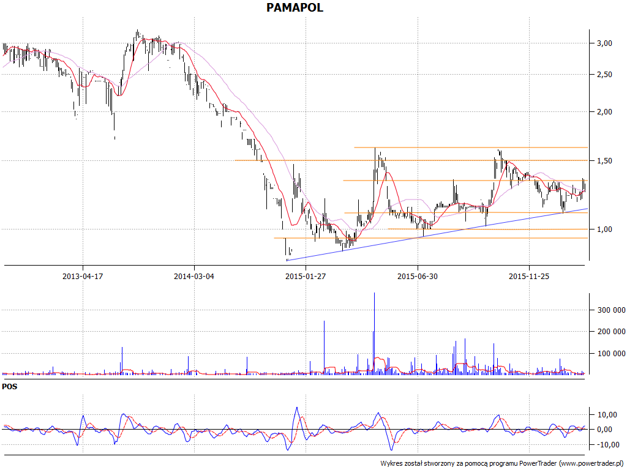Click the POS indicator label
Screen dimensions: 627x470
(10, 387)
